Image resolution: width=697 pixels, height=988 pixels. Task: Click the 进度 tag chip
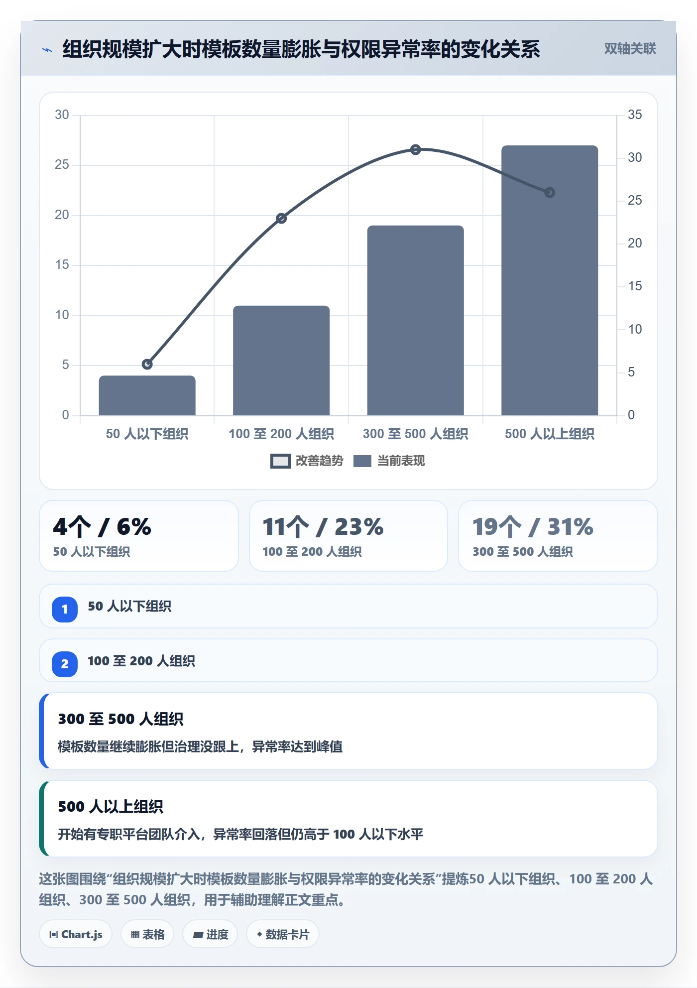(x=210, y=934)
